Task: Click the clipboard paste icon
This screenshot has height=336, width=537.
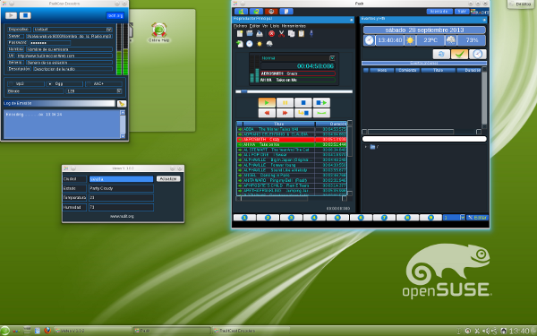Action: [x=302, y=34]
